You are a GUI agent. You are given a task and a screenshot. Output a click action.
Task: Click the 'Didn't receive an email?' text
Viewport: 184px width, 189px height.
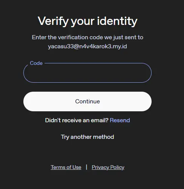77,120
